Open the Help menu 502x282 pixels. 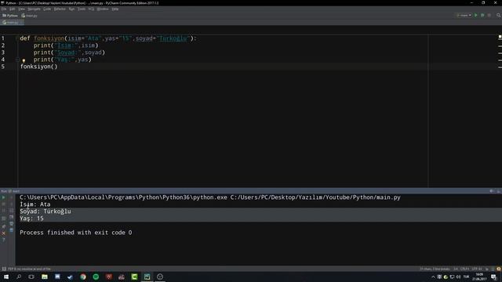pyautogui.click(x=115, y=9)
